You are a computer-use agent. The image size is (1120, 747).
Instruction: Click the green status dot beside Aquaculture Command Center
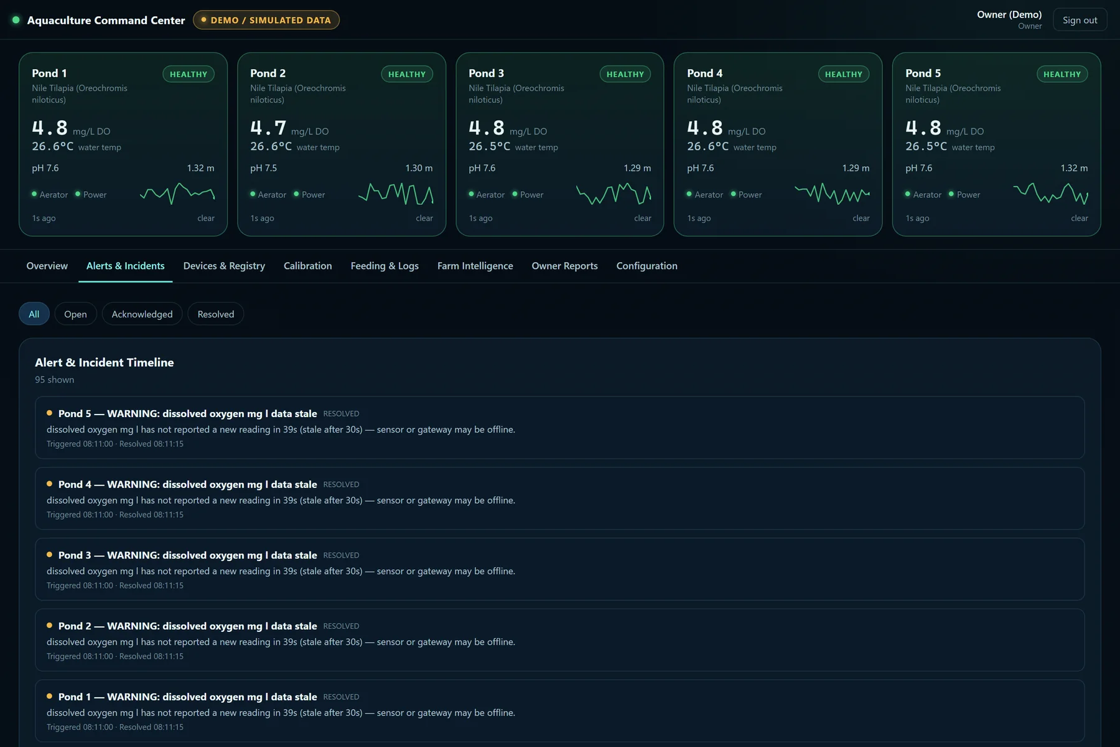tap(16, 20)
